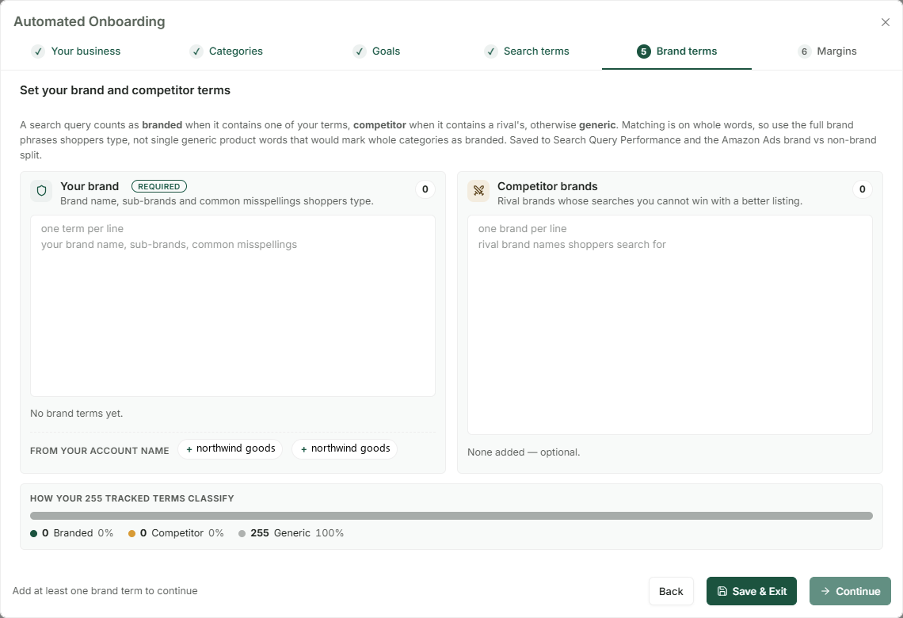Close the Automated Onboarding dialog
The height and width of the screenshot is (618, 903).
pos(885,22)
